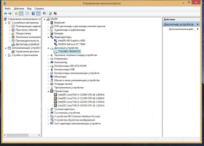Viewport: 204px width, 146px height.
Task: Collapse the Процессоры category
Action: tap(48, 91)
